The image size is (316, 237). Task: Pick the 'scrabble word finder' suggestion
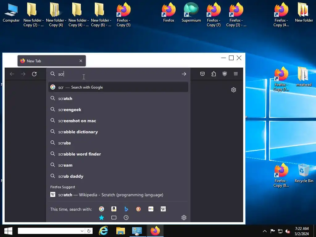[x=118, y=154]
